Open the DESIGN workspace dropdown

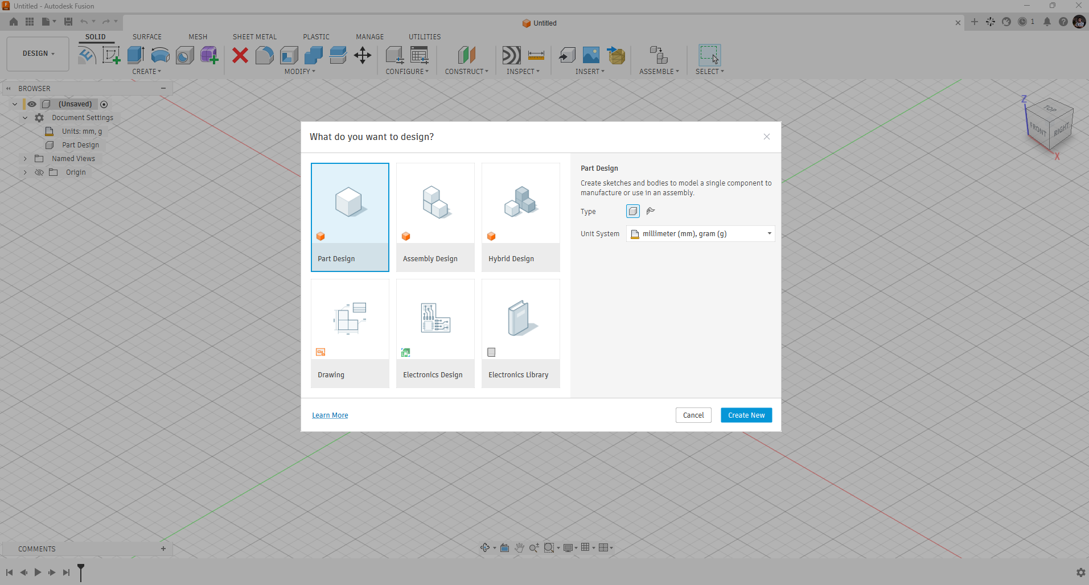tap(38, 53)
